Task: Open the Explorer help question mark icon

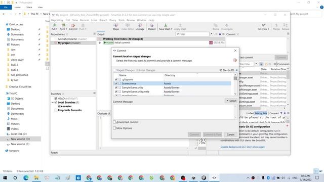Action: 321,7
